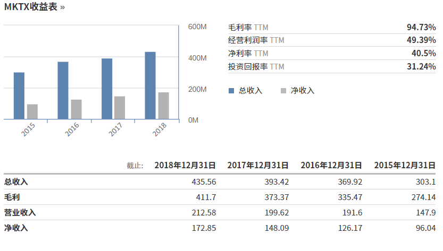The height and width of the screenshot is (251, 443).
Task: Click the 373.37 gross profit cell
Action: pos(277,197)
